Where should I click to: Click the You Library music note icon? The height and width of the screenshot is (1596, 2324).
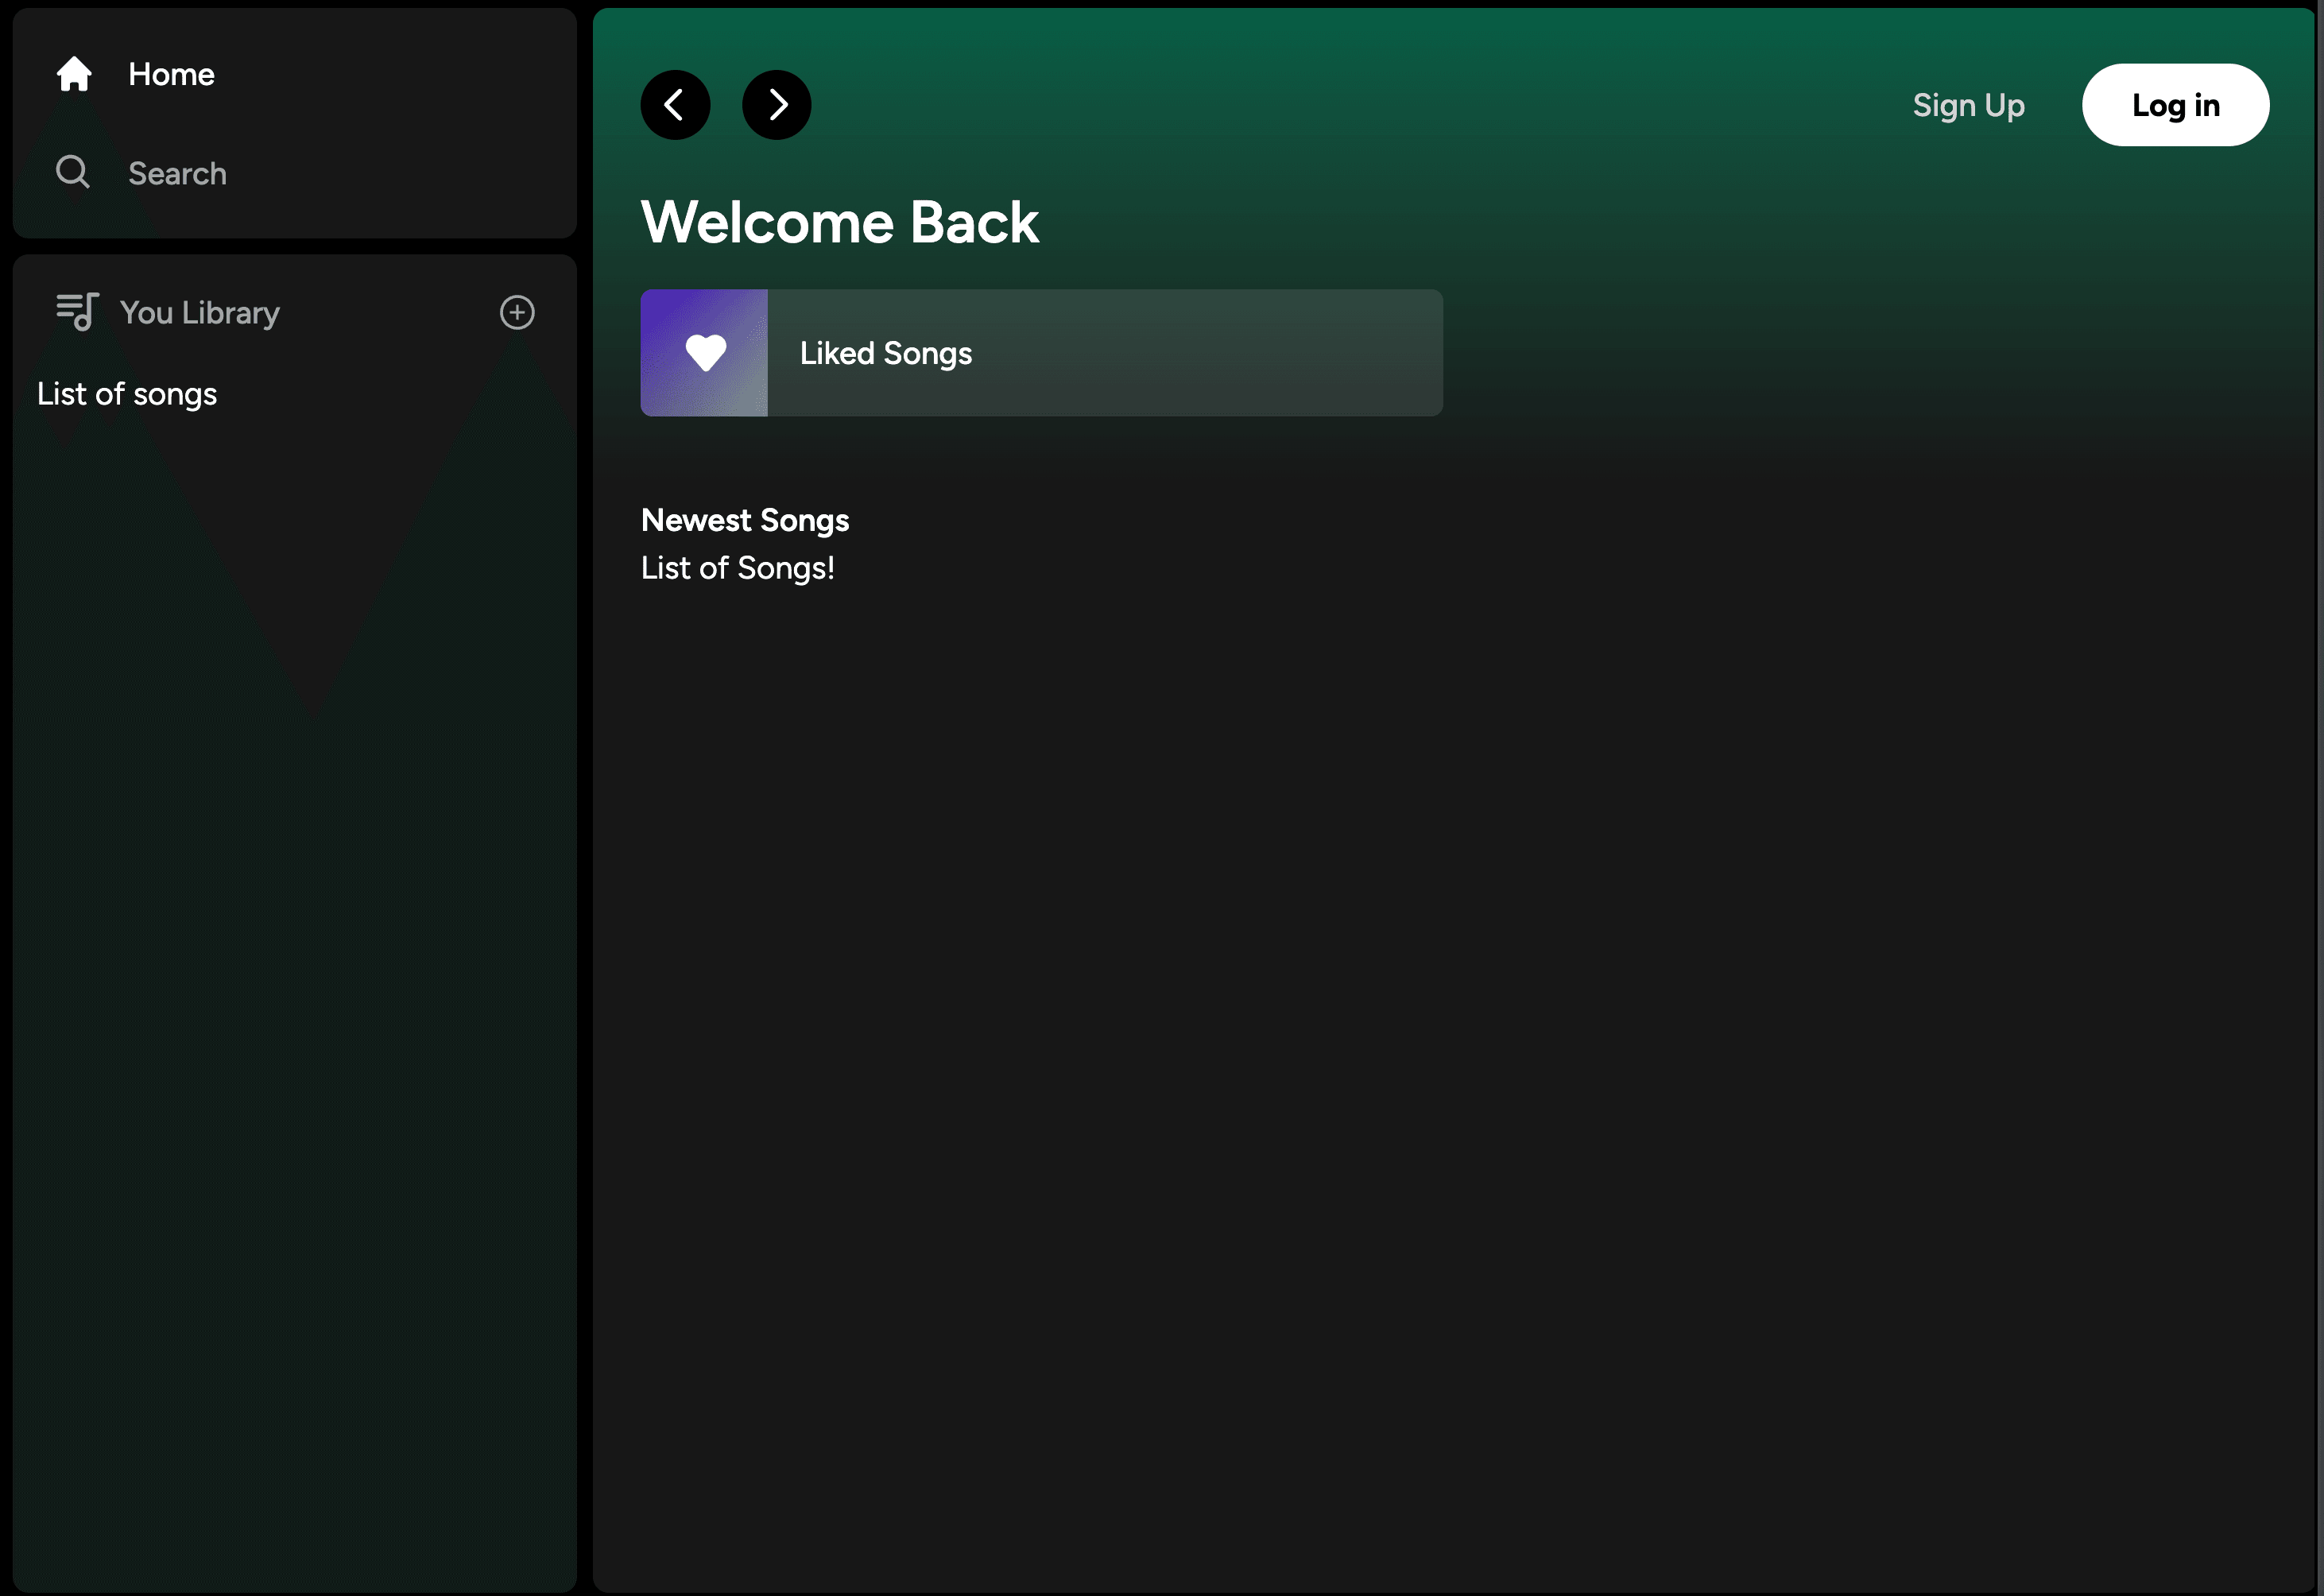point(76,312)
